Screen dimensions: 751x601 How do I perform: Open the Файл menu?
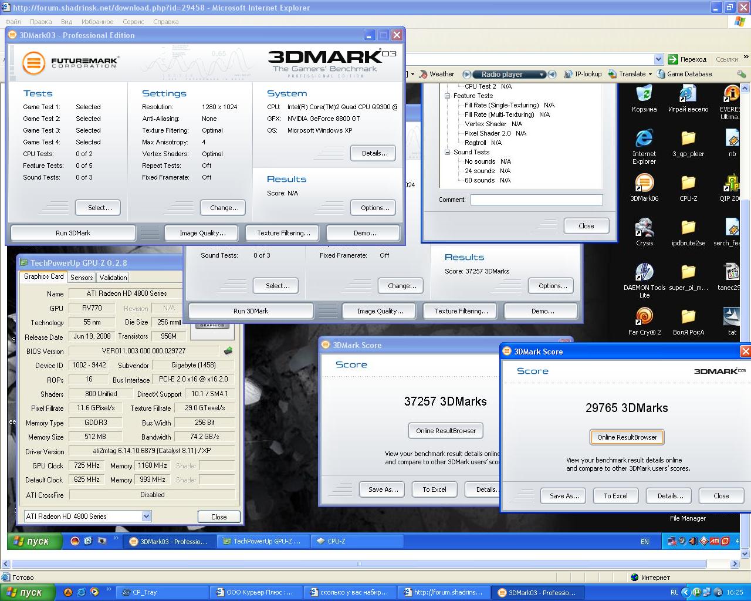pyautogui.click(x=13, y=22)
